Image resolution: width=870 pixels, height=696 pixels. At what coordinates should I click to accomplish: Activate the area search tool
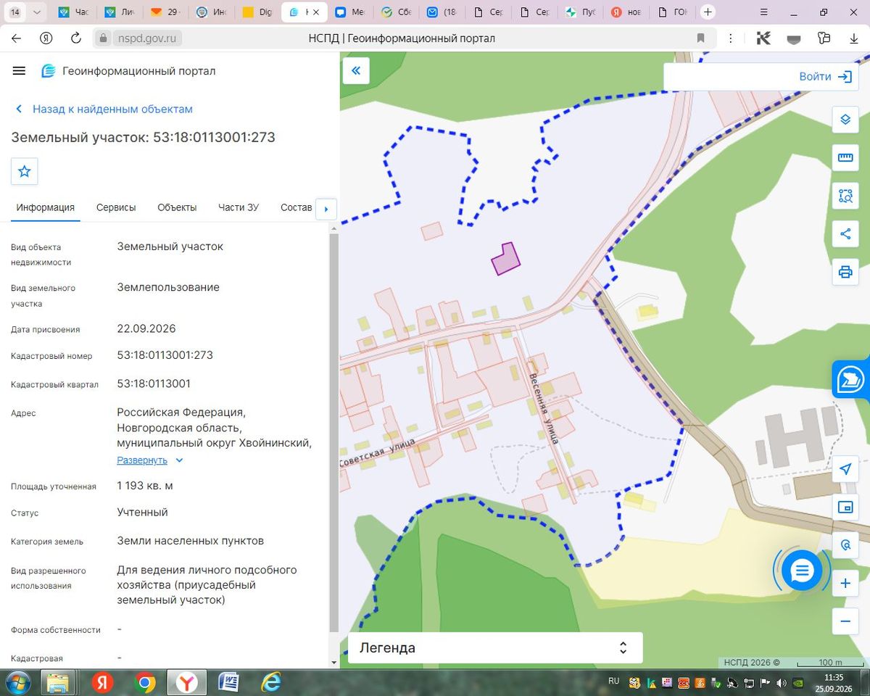click(845, 196)
